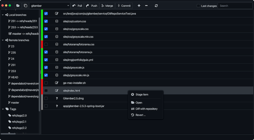Choose Open from context menu
Viewport: 254px width, 140px height.
coord(146,103)
